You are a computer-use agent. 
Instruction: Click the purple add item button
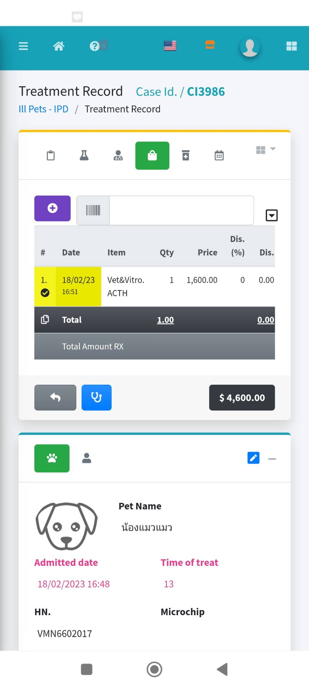(x=53, y=208)
